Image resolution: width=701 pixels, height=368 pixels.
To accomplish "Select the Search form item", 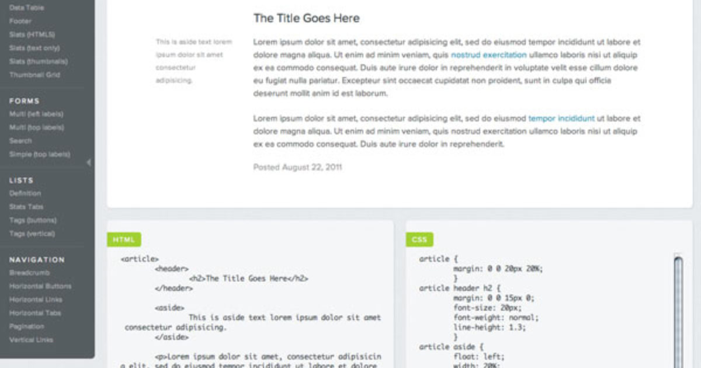I will coord(20,141).
